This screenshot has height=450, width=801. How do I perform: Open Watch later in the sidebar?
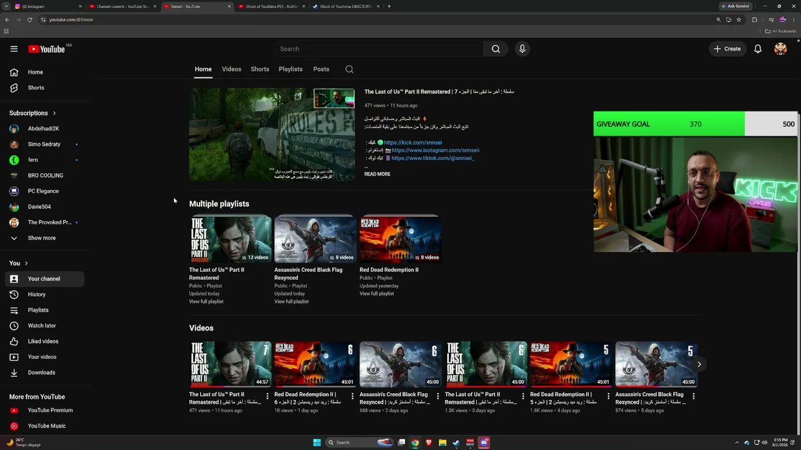click(x=44, y=326)
